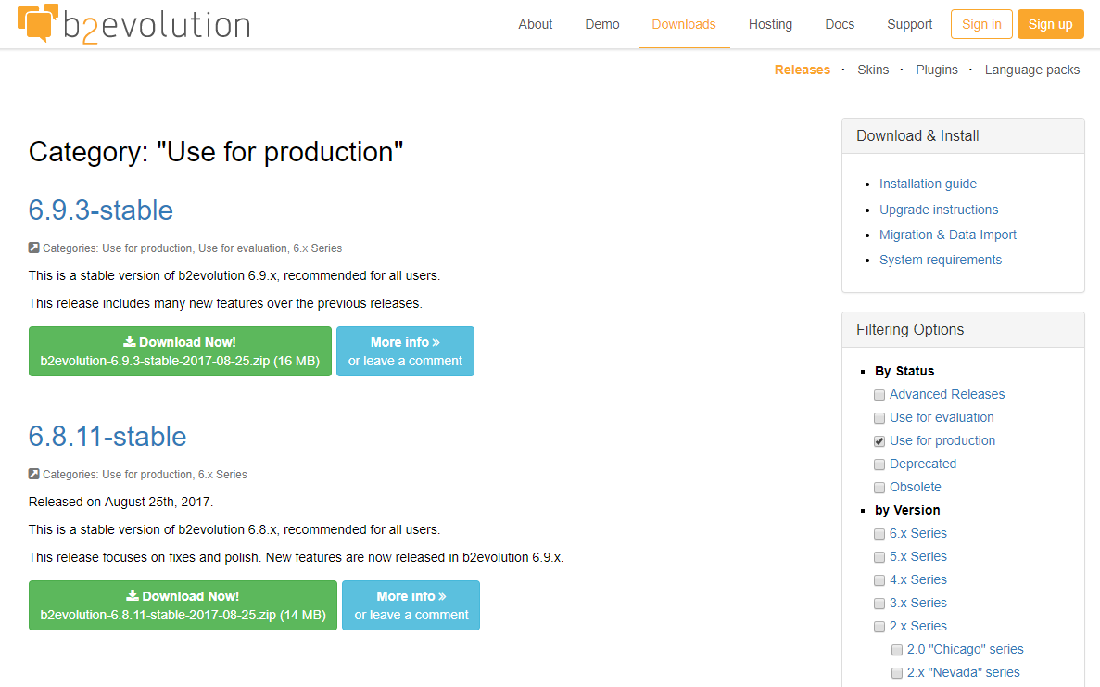This screenshot has width=1100, height=687.
Task: Click the Obsolete filter link text
Action: coord(915,487)
